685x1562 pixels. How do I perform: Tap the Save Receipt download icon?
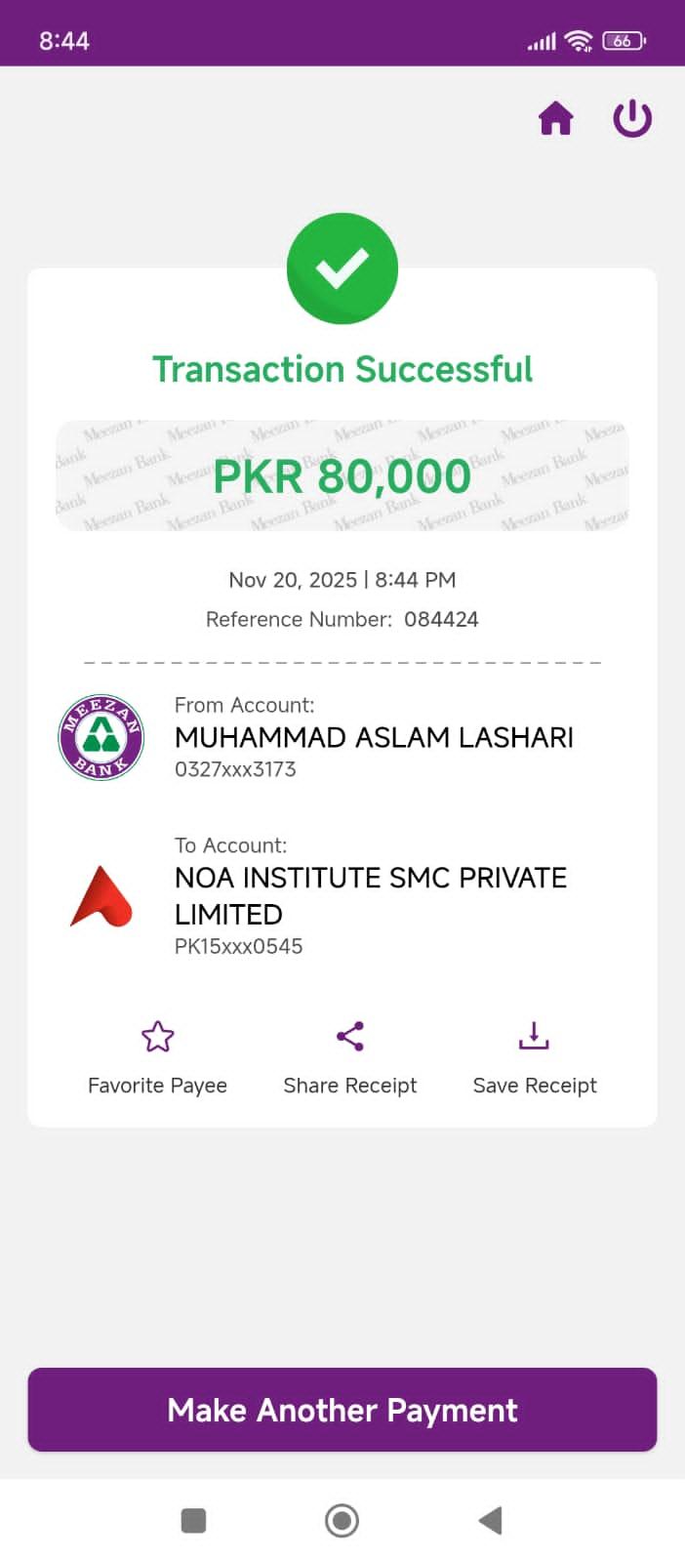tap(534, 1037)
